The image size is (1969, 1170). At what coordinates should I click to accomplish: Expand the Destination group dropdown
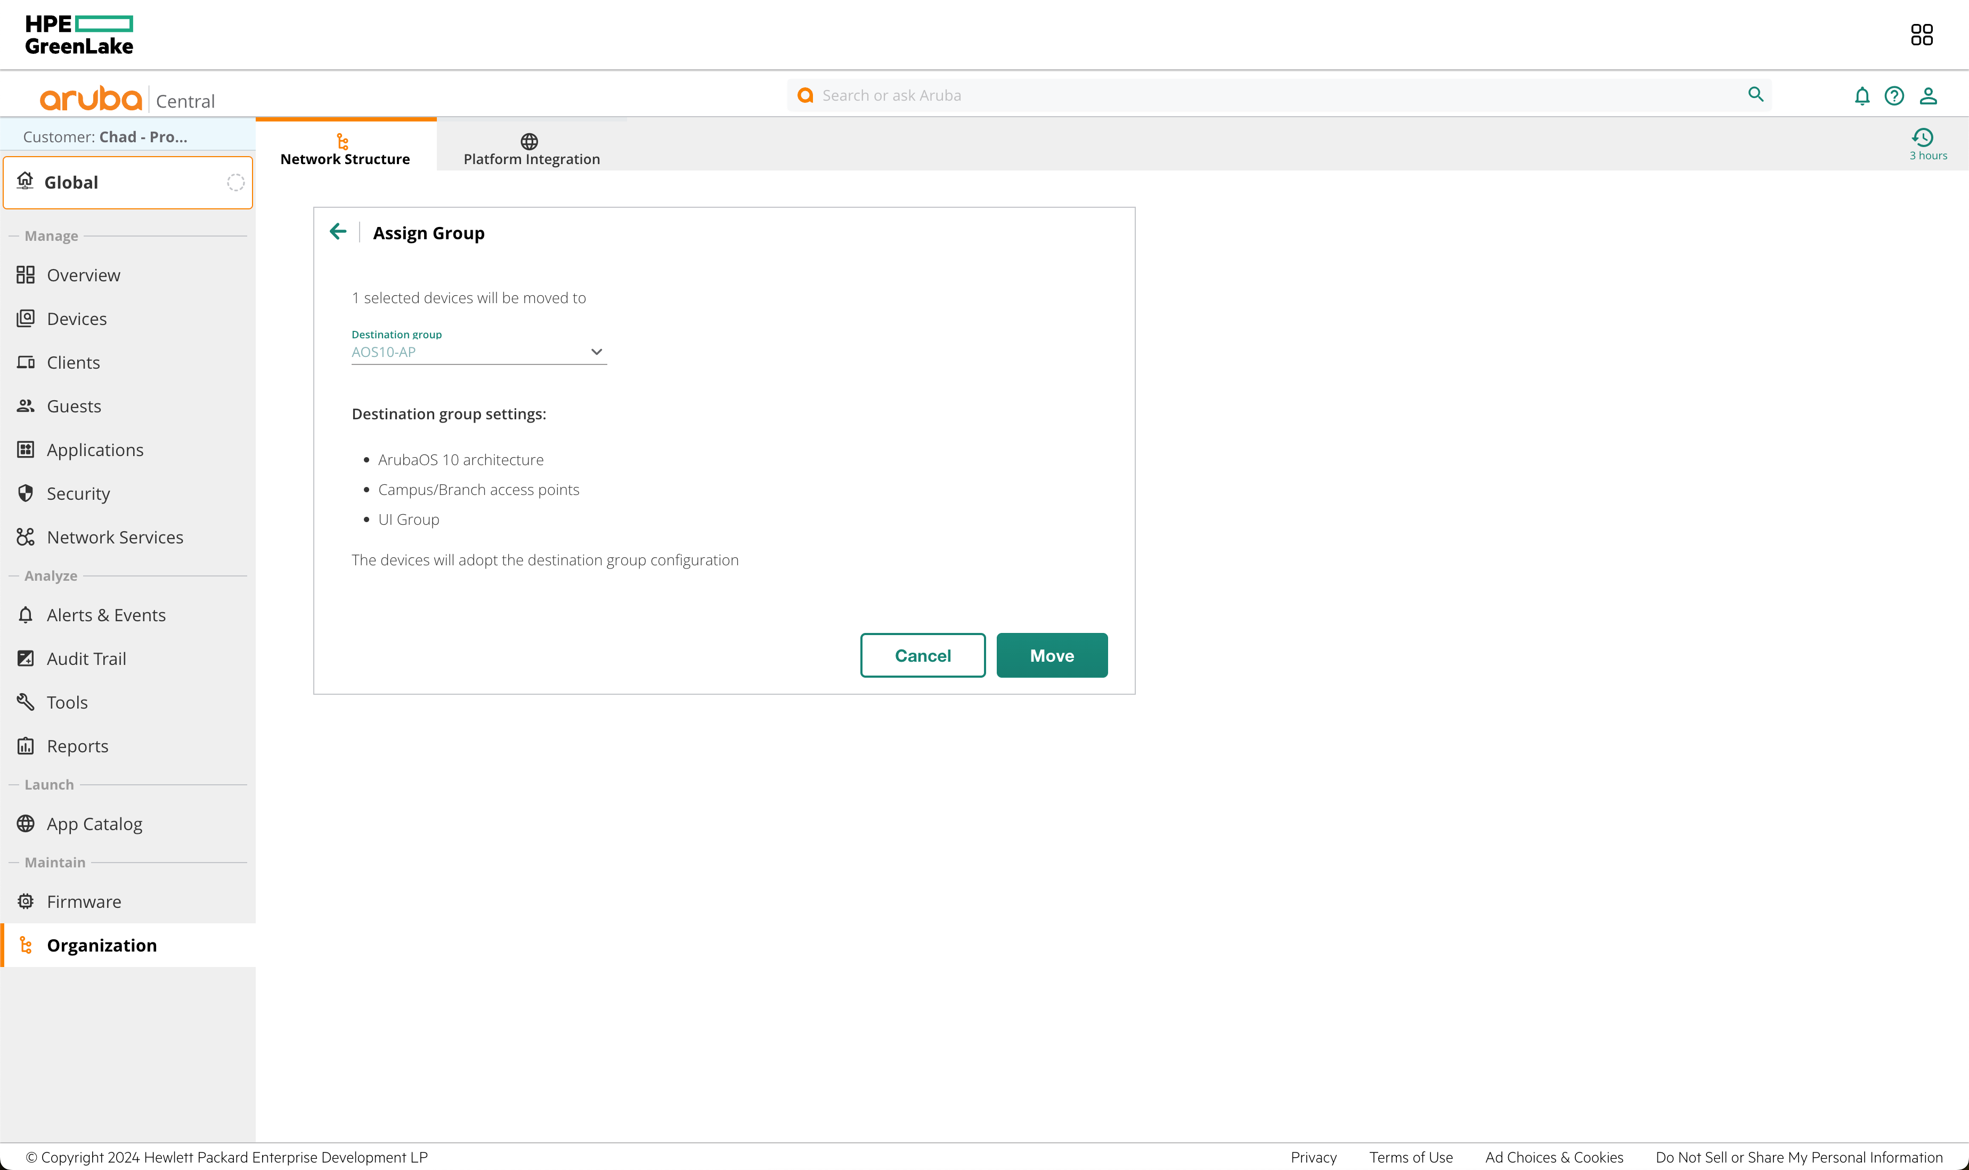(597, 352)
